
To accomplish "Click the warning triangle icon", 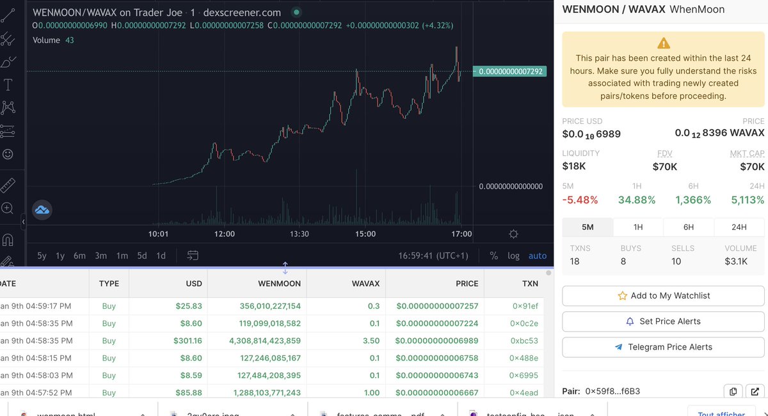I will (664, 43).
